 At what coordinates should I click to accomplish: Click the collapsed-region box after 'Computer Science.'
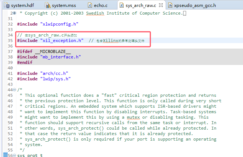point(185,14)
